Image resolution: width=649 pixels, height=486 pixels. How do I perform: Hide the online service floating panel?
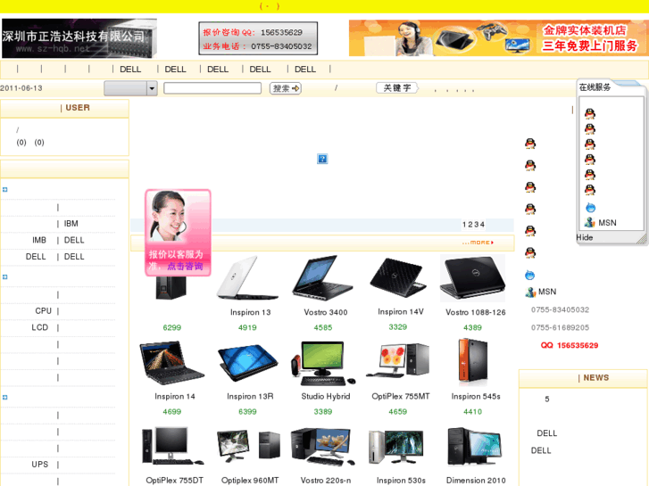(585, 237)
